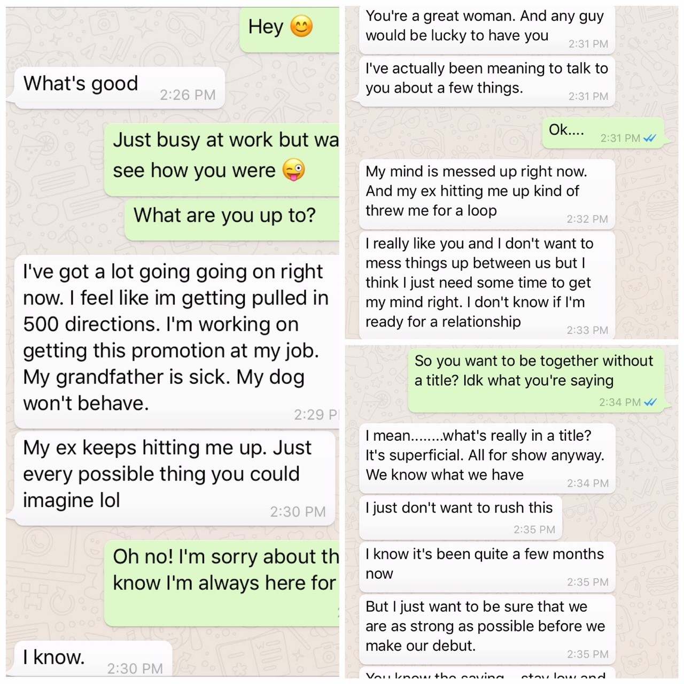Open the message about the sick grandfather
Screen dimensions: 684x684
(x=175, y=337)
